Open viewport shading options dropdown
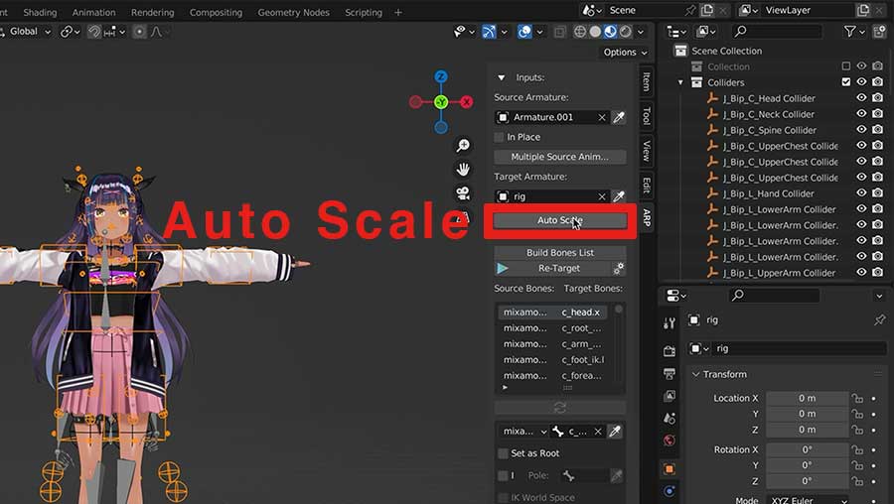Image resolution: width=894 pixels, height=504 pixels. 641,32
